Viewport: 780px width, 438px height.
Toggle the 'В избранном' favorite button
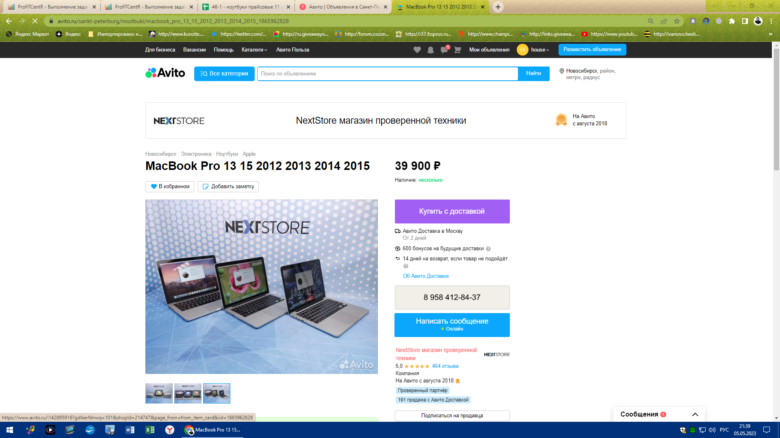(x=170, y=187)
